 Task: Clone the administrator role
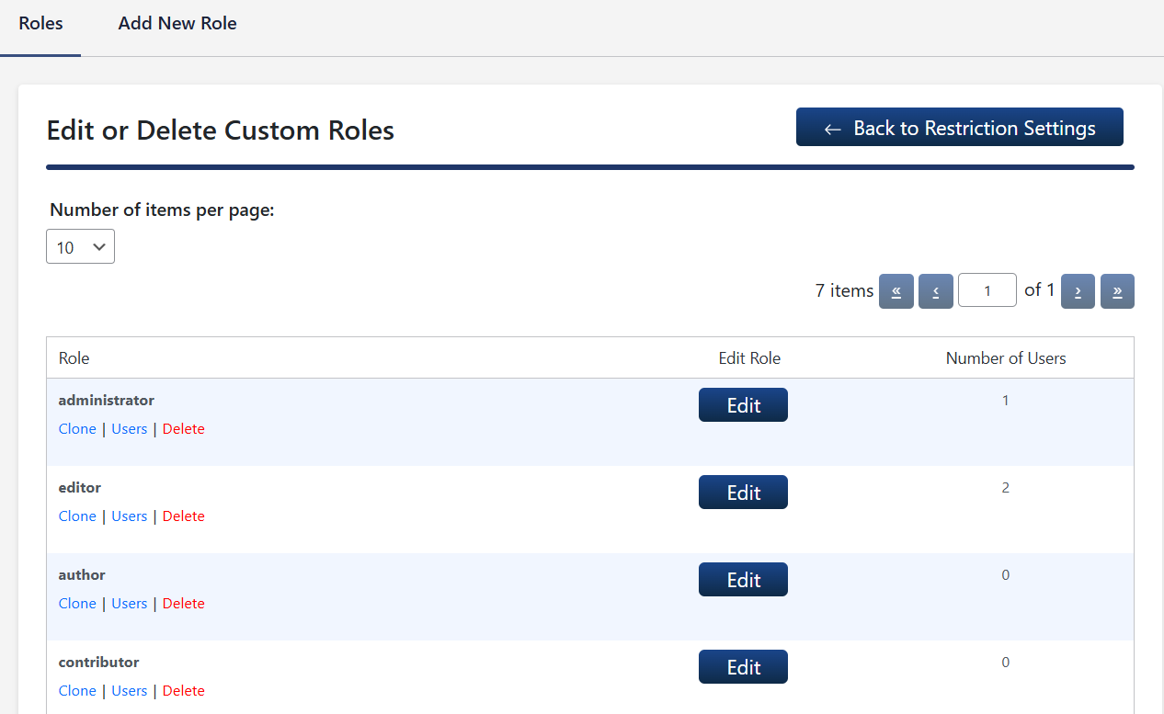pos(77,429)
